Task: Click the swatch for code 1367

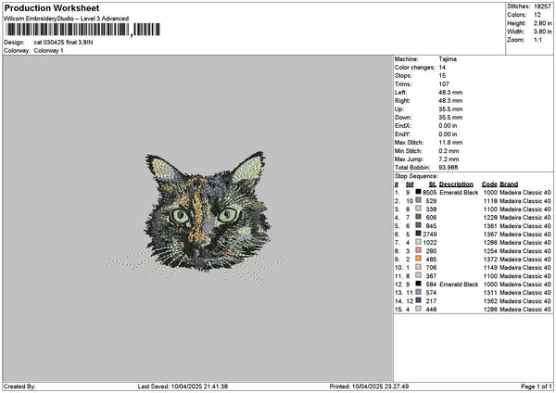Action: coord(419,235)
